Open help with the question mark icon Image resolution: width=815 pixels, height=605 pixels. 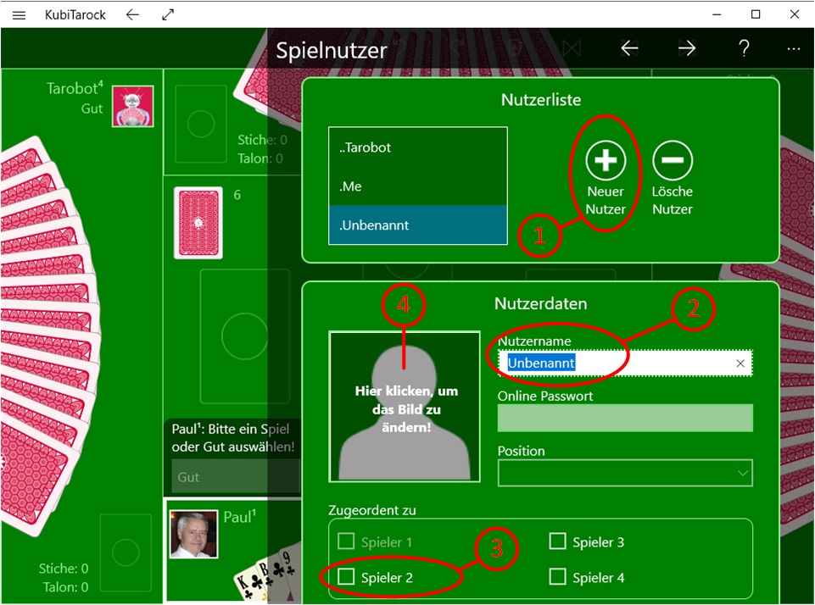click(x=744, y=49)
